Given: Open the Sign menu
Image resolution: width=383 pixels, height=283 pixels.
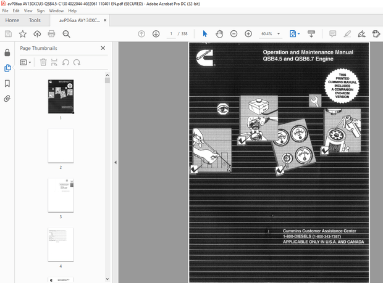Looking at the screenshot, I should click(41, 10).
